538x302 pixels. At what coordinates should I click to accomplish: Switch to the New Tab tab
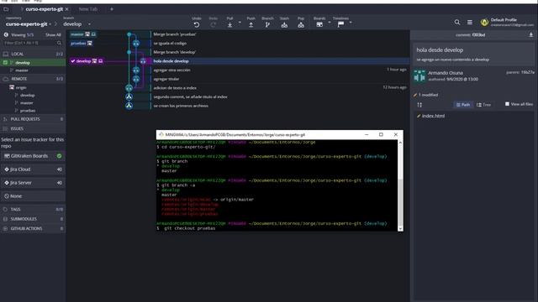pos(88,9)
